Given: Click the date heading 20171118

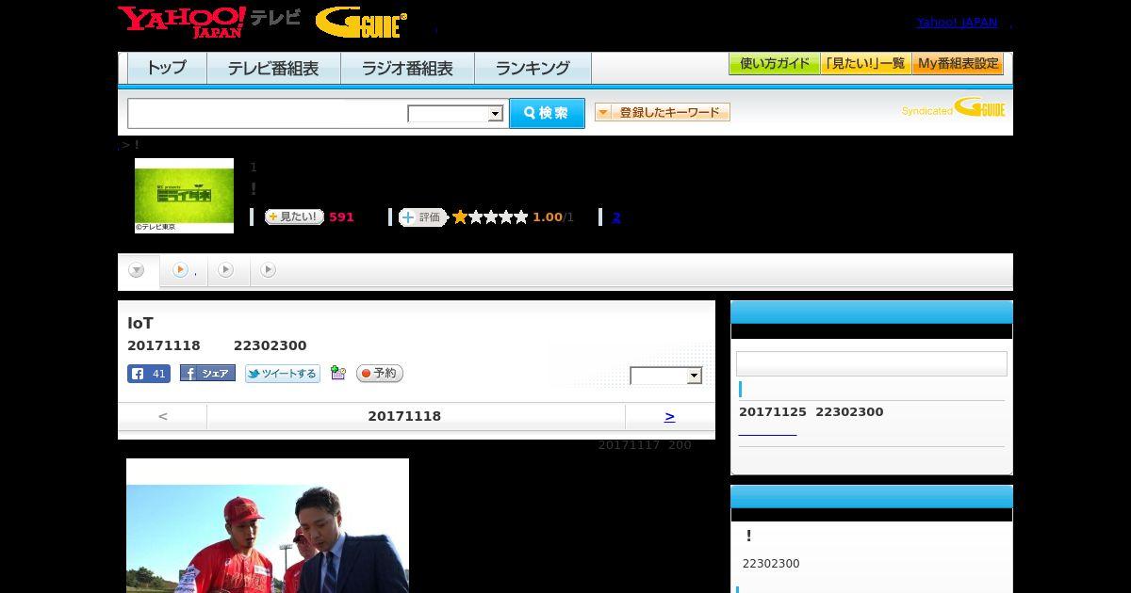Looking at the screenshot, I should (x=404, y=416).
